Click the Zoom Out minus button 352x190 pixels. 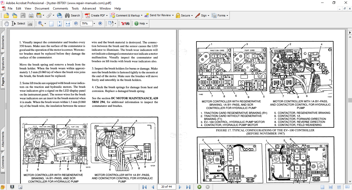(x=76, y=23)
